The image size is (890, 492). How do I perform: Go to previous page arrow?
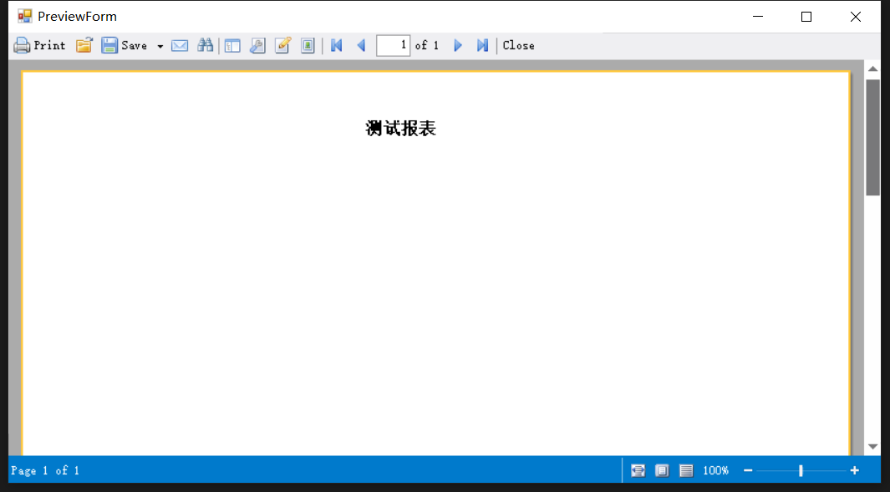pyautogui.click(x=361, y=46)
